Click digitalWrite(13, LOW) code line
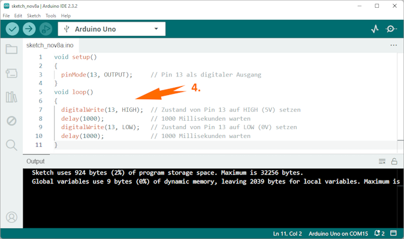The image size is (404, 239). [x=100, y=127]
